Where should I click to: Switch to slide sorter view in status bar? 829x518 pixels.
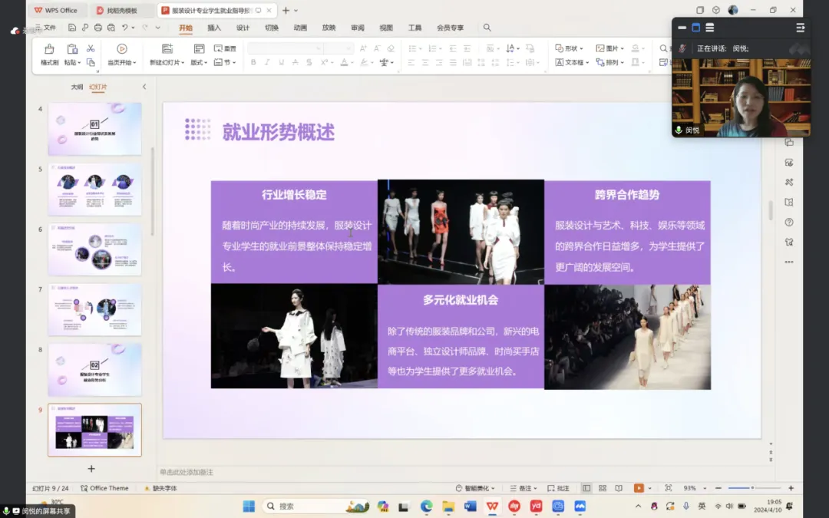point(603,488)
